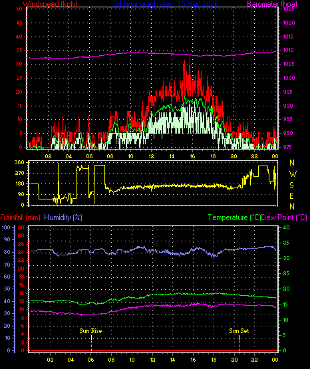
Task: Click the 28 rainfall axis value
Action: pyautogui.click(x=21, y=235)
